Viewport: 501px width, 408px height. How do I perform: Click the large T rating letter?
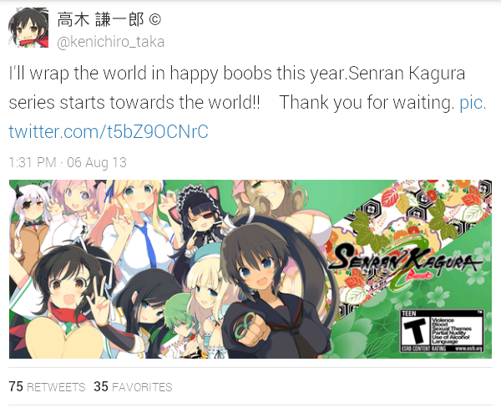415,332
